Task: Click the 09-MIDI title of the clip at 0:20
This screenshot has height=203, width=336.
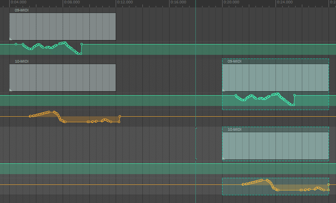Action: point(234,61)
